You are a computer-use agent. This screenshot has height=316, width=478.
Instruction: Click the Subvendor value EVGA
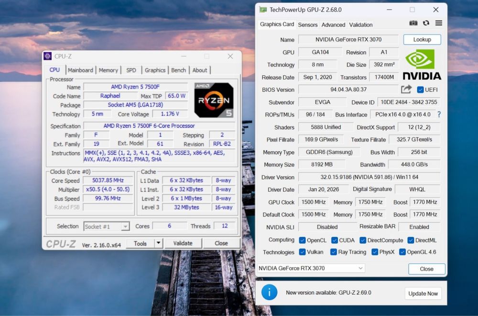322,102
